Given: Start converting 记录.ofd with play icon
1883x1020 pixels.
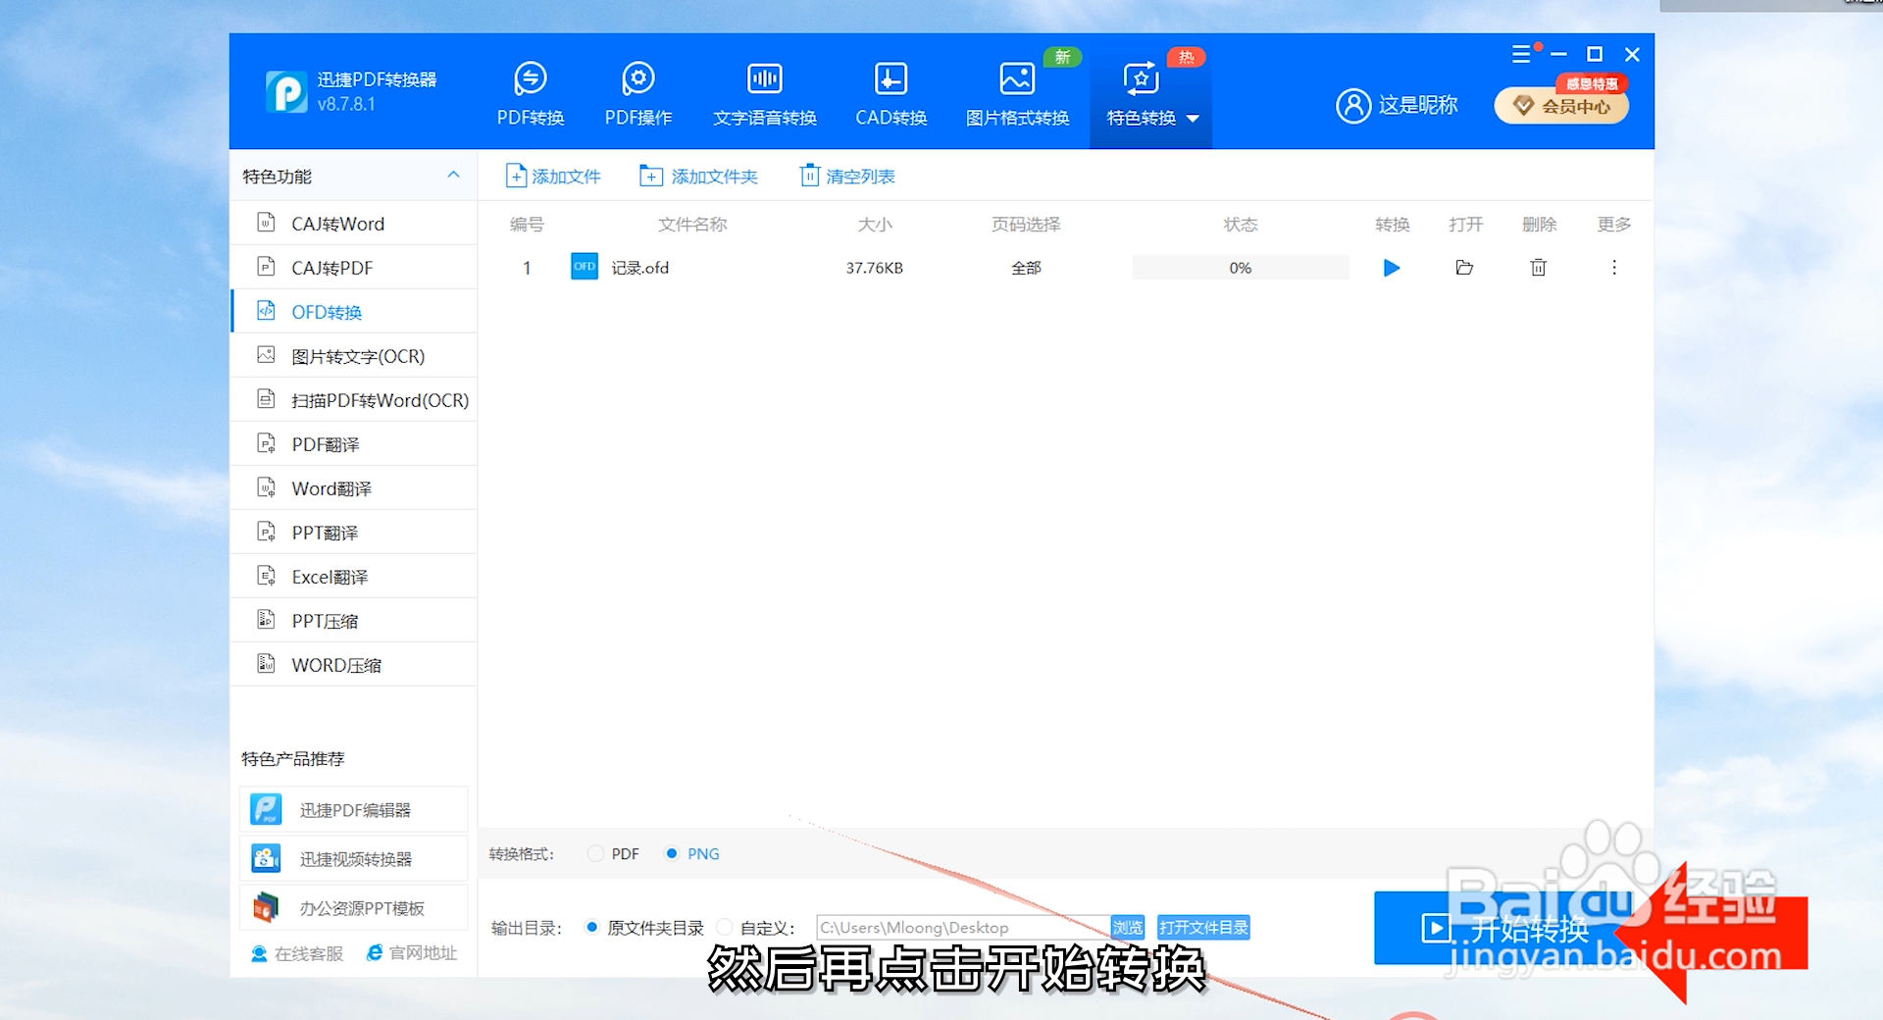Looking at the screenshot, I should coord(1391,268).
